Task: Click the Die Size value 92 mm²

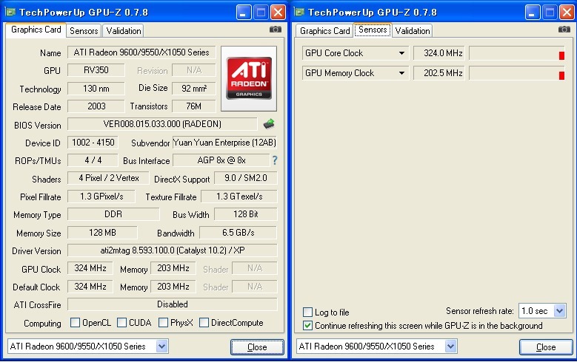Action: 194,89
